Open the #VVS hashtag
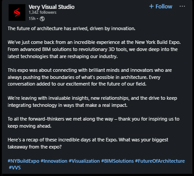194x176 pixels. 15,168
